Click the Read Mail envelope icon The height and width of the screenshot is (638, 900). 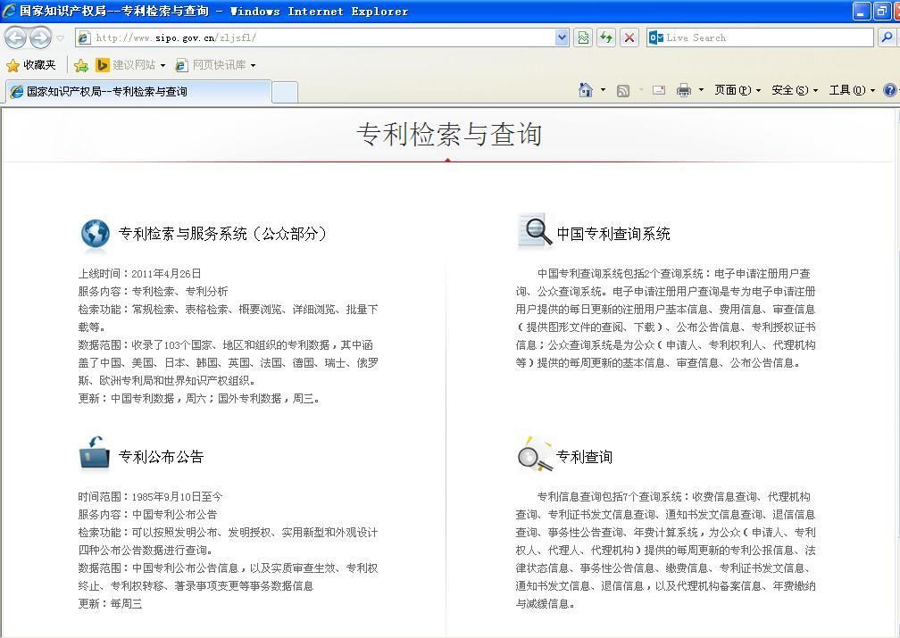[x=659, y=90]
